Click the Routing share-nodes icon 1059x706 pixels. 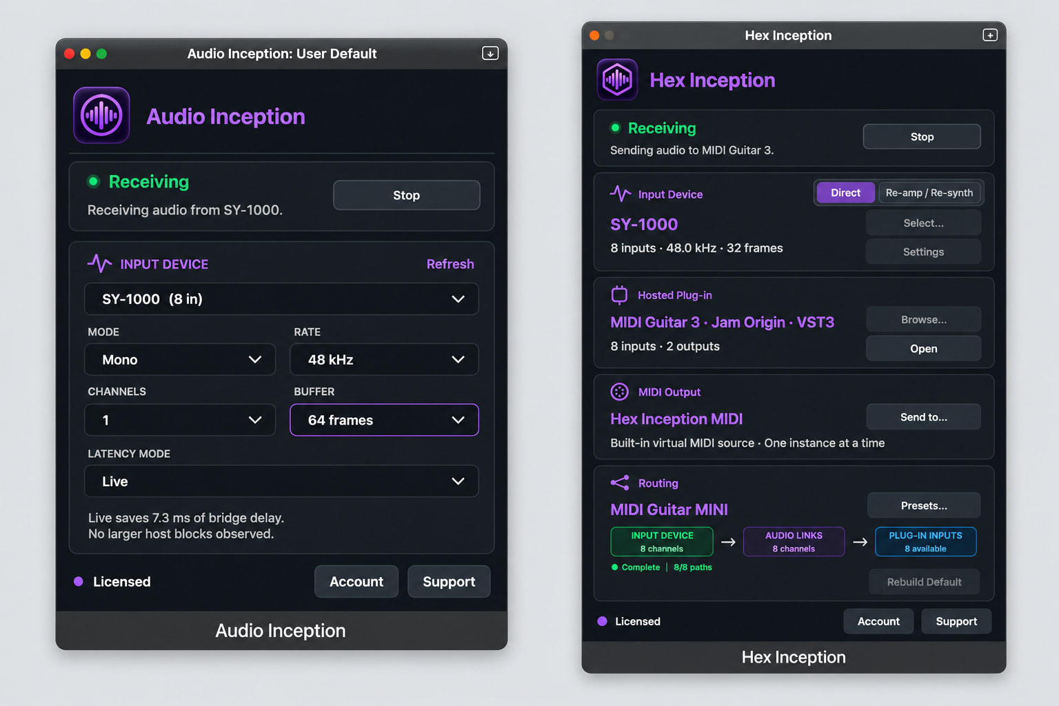tap(620, 483)
